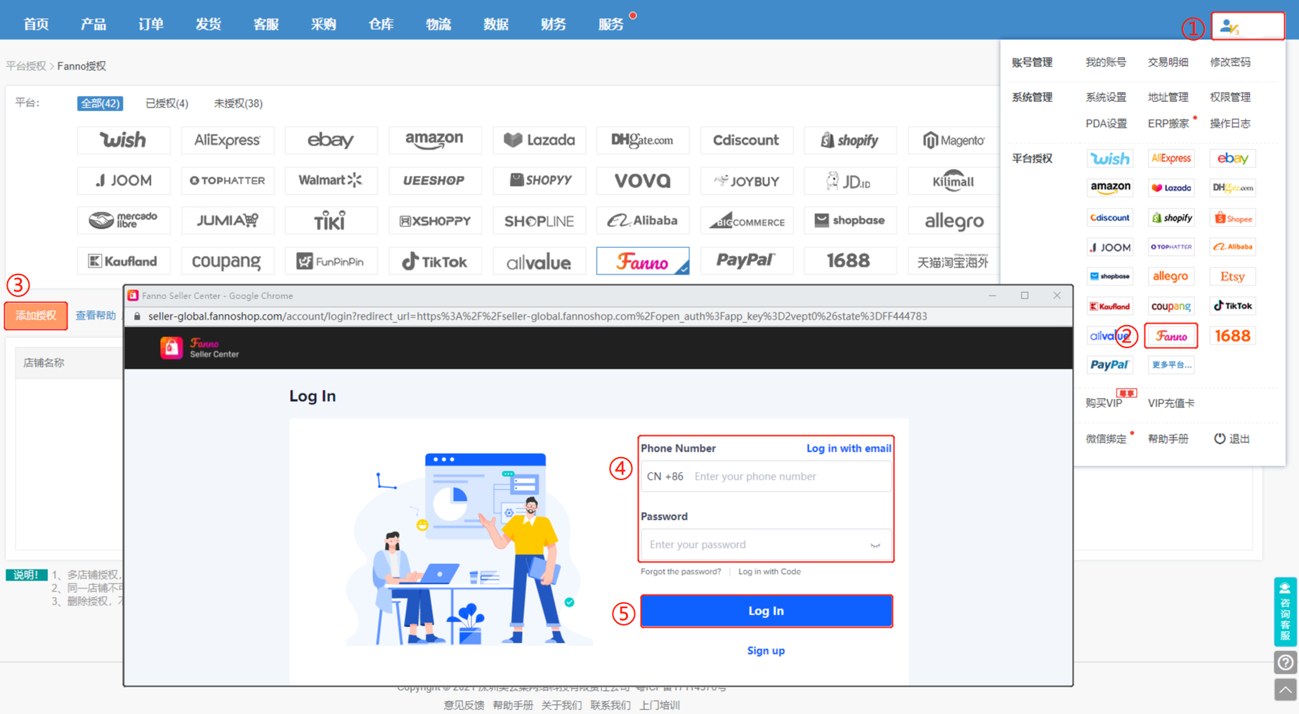Select the UEESHOP platform tile
This screenshot has height=714, width=1299.
(435, 181)
